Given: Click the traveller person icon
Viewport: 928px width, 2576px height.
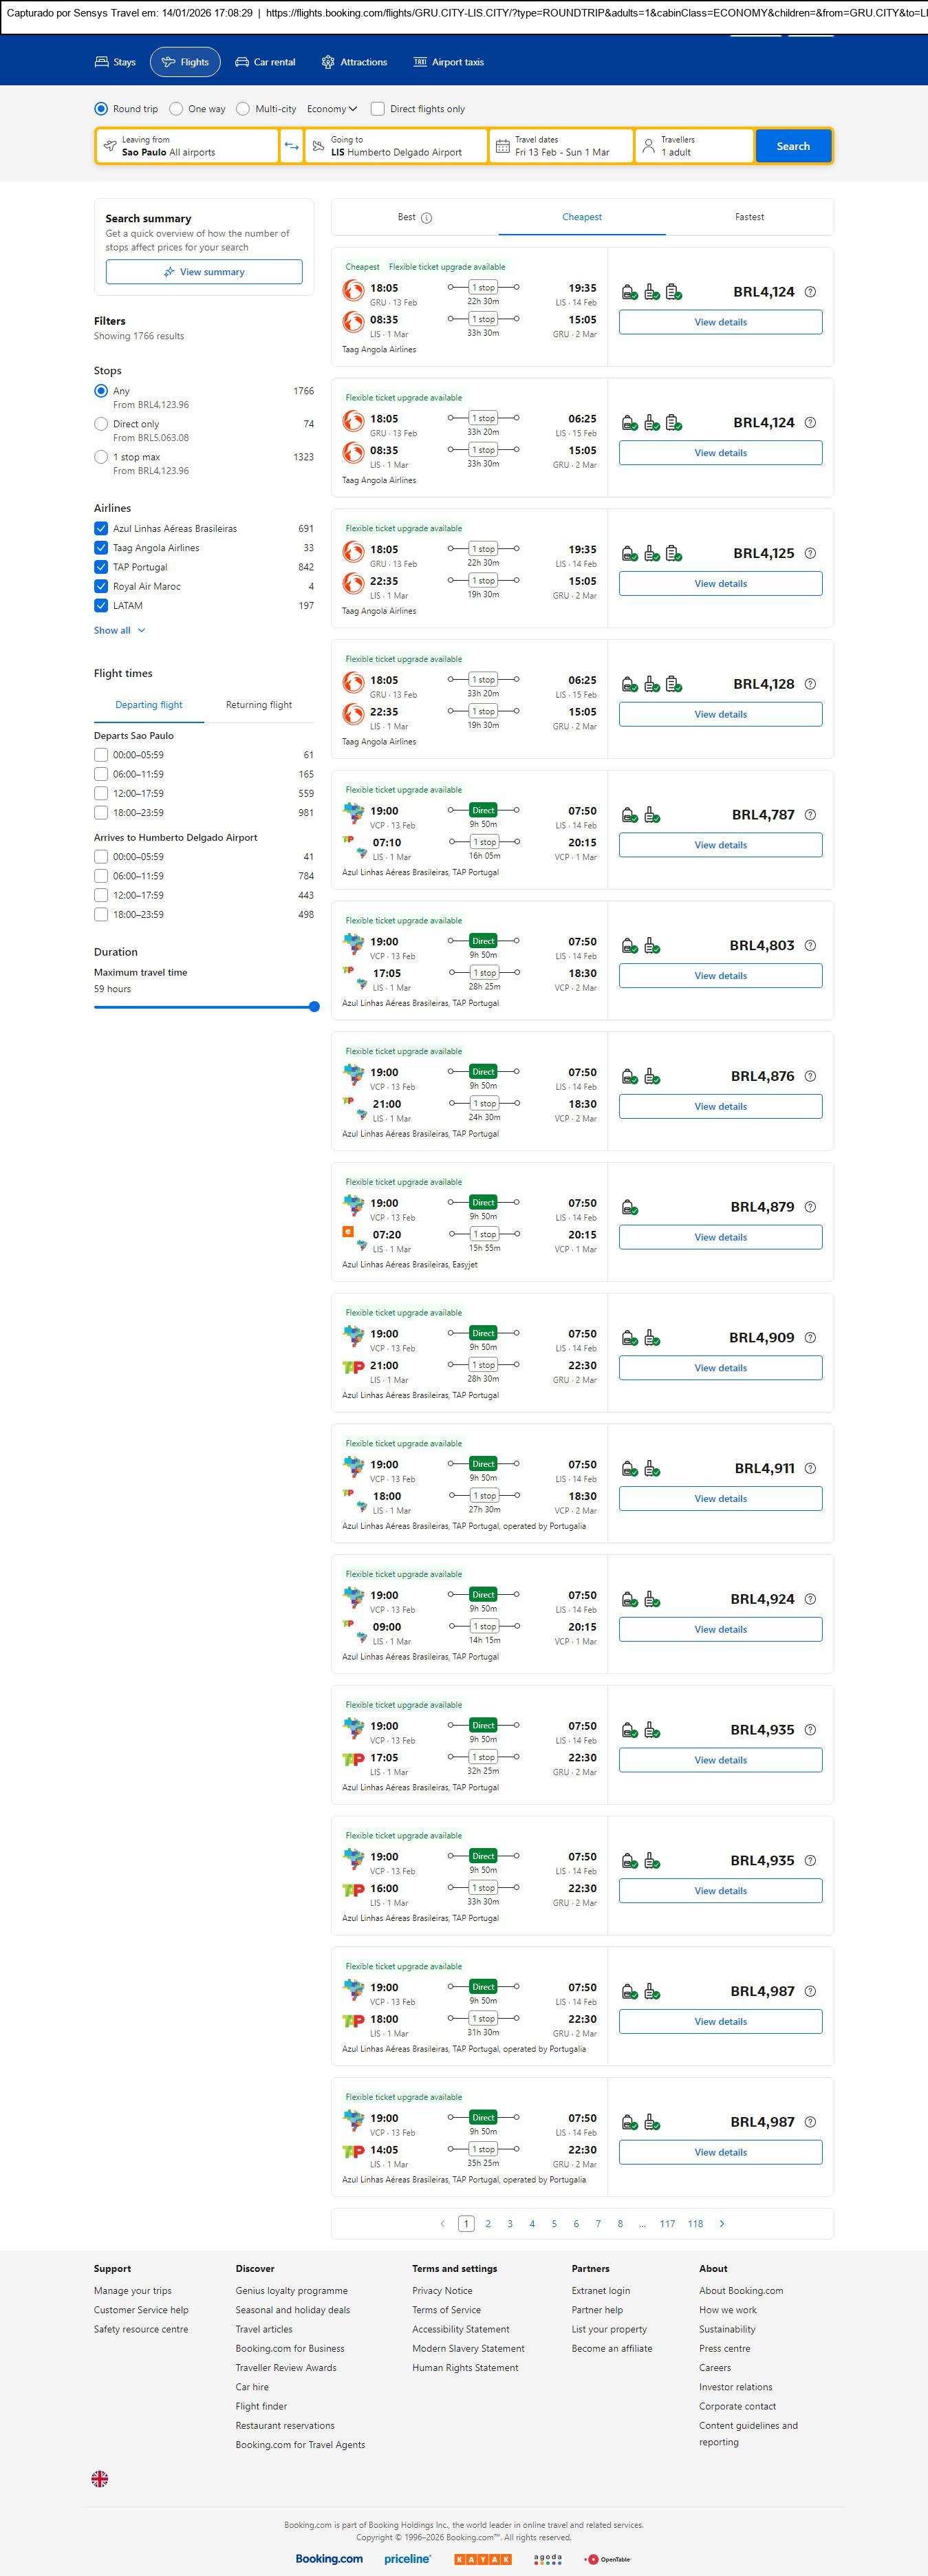Looking at the screenshot, I should pos(648,146).
